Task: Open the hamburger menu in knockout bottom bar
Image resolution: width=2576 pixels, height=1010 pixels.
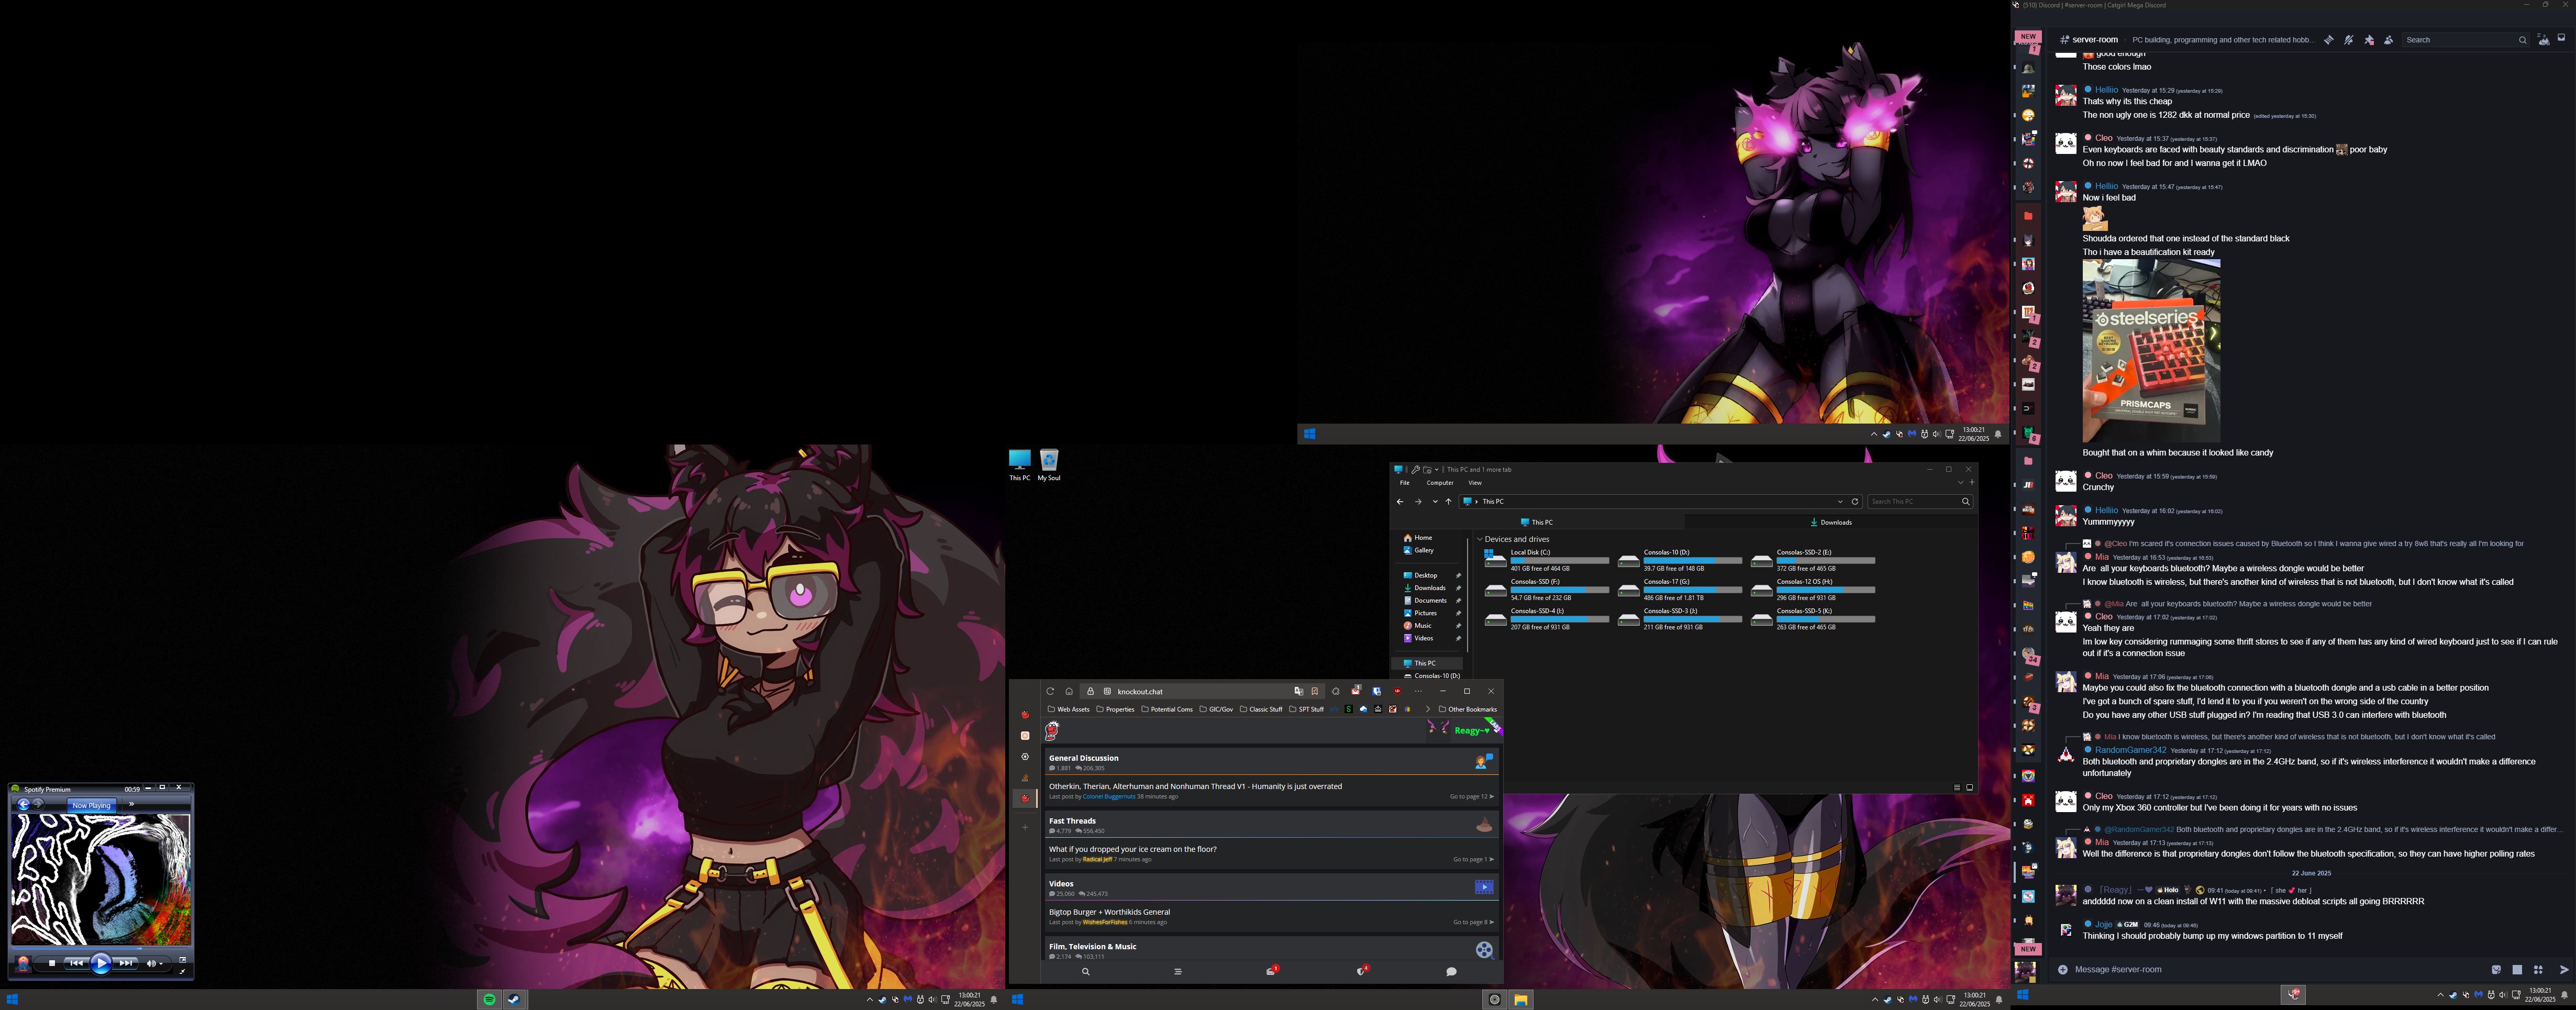Action: coord(1177,971)
